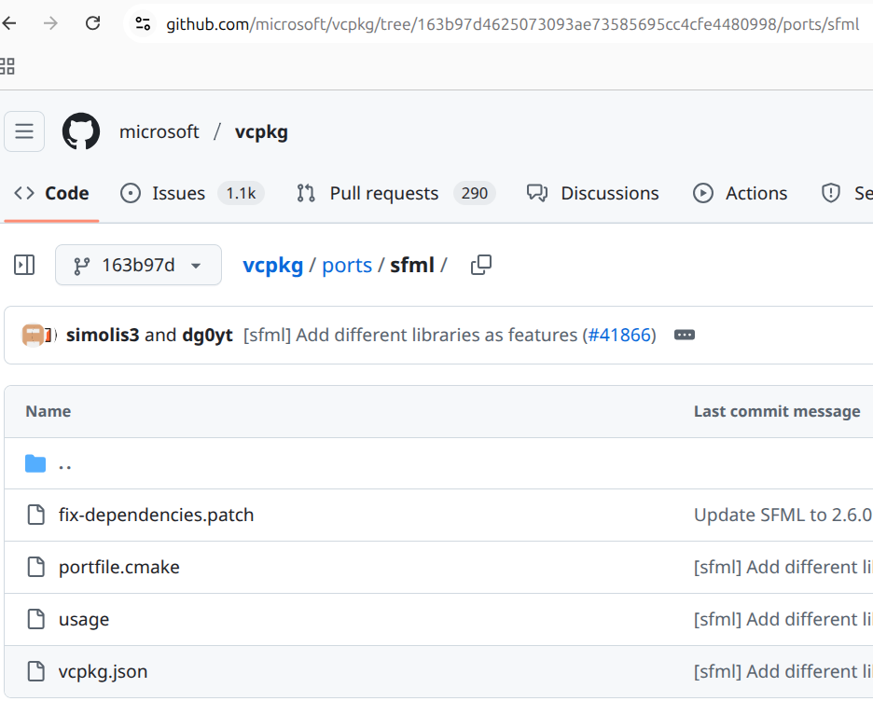Image resolution: width=873 pixels, height=715 pixels.
Task: Click the Last commit message column header
Action: 777,411
